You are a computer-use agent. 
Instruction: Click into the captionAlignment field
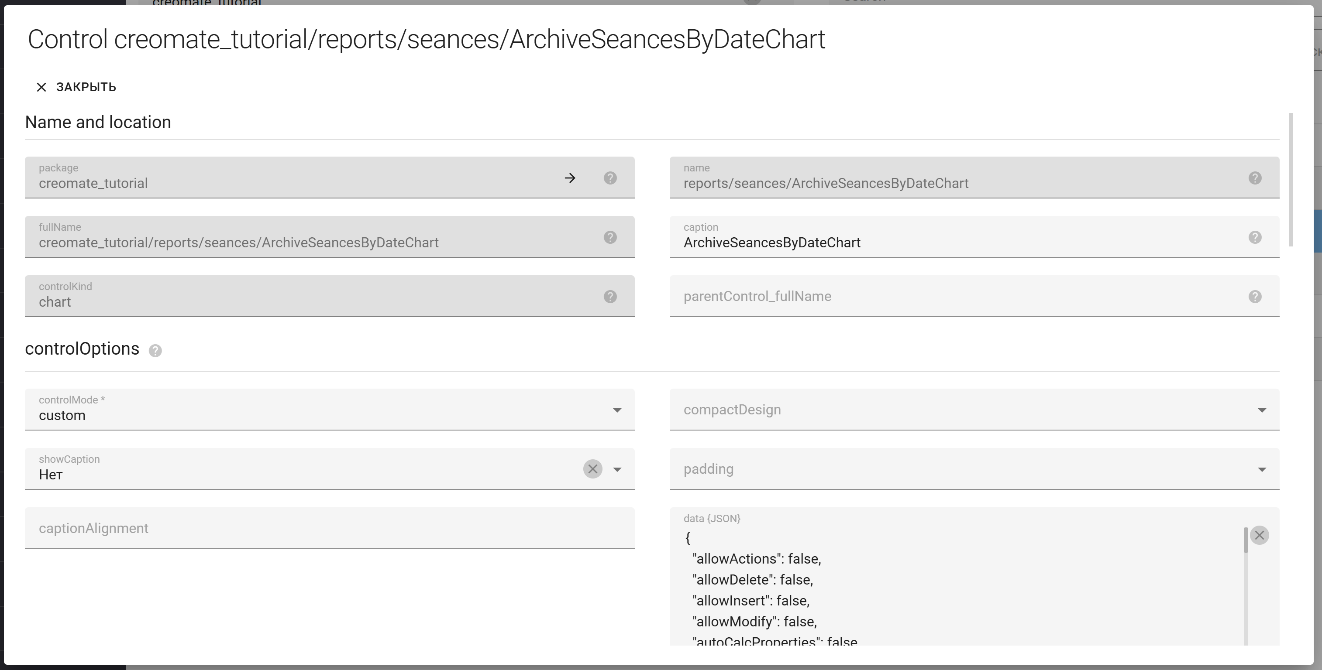pyautogui.click(x=328, y=529)
